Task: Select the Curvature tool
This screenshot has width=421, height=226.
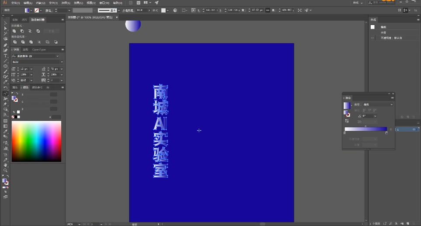Action: pyautogui.click(x=5, y=50)
